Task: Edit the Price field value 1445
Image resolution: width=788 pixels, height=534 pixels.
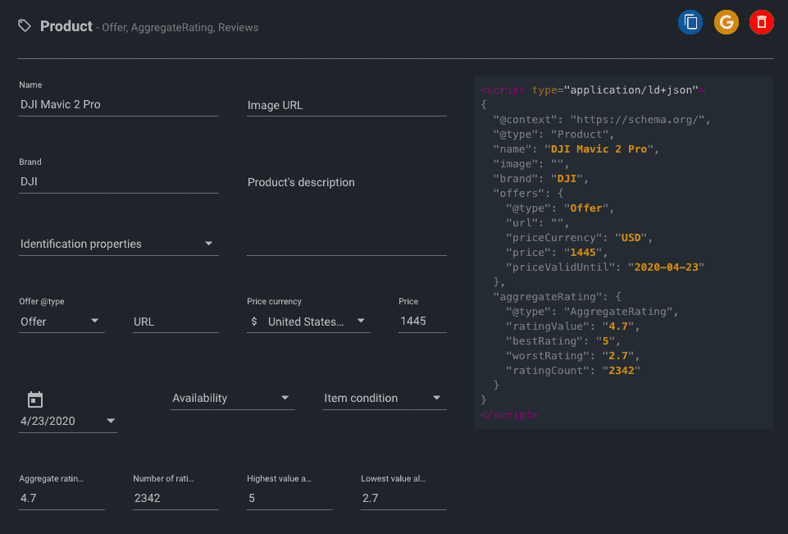Action: 422,322
